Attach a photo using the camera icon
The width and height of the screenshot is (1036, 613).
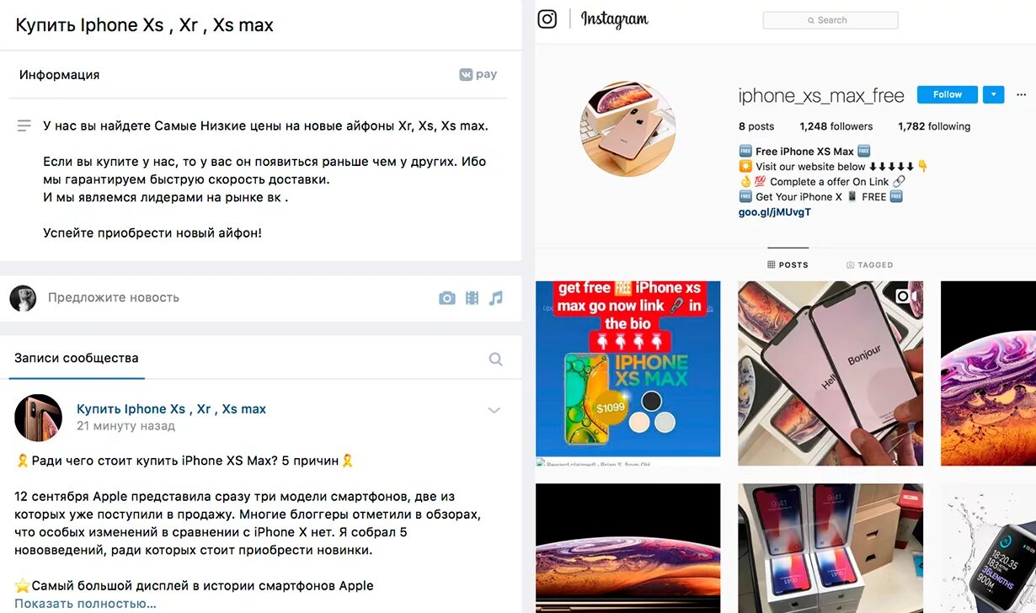(x=447, y=298)
